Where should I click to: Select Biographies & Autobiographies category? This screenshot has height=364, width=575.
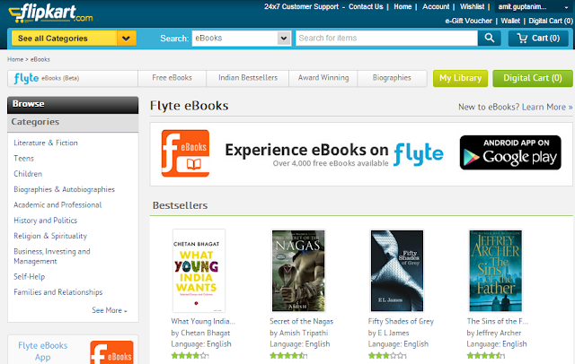coord(64,189)
